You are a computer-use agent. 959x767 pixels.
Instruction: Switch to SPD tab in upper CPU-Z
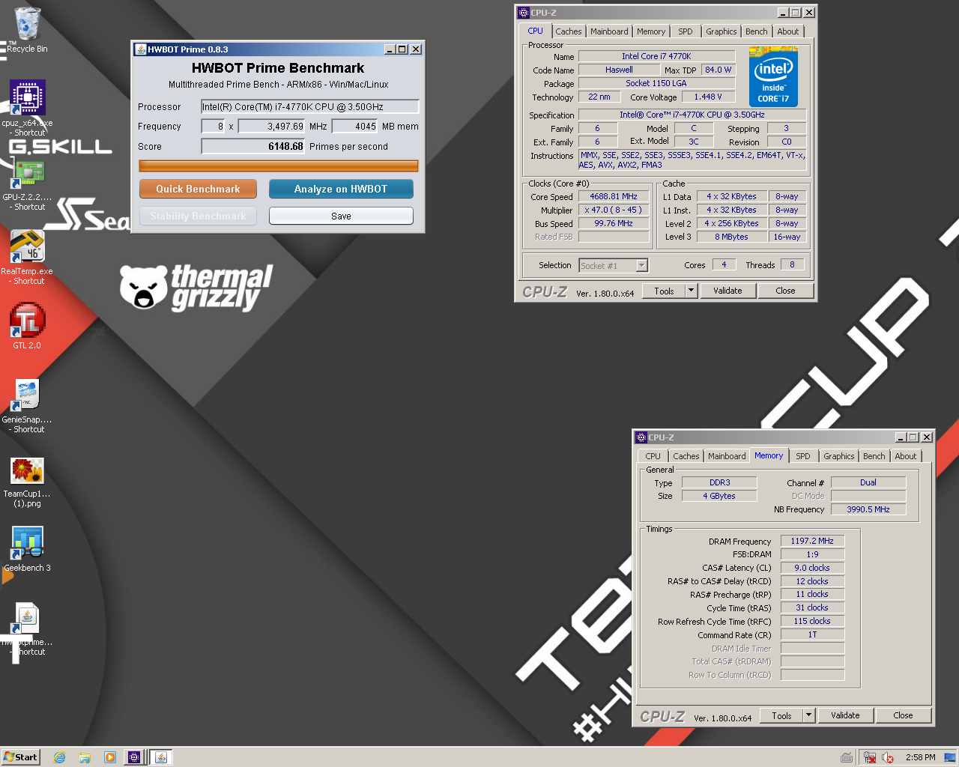coord(686,31)
